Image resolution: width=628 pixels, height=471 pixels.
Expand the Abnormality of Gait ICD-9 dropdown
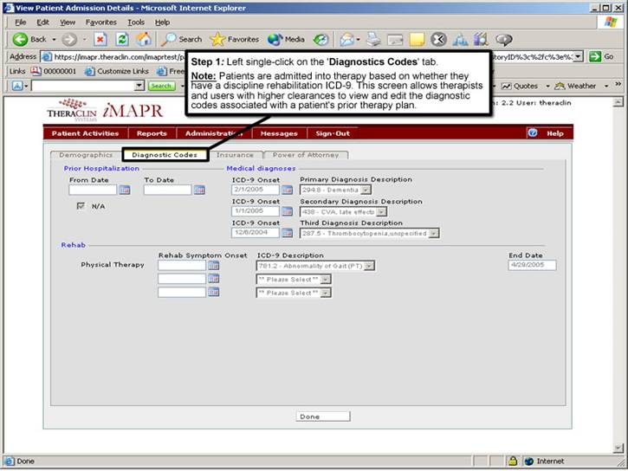pyautogui.click(x=369, y=266)
